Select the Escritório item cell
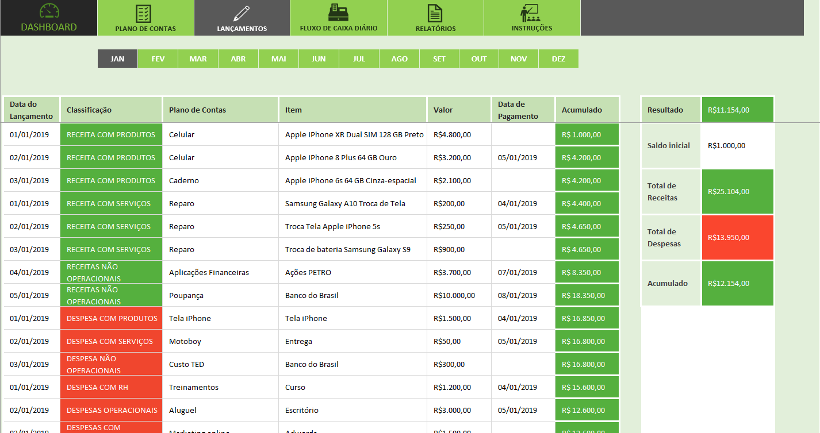This screenshot has width=820, height=433. 353,410
